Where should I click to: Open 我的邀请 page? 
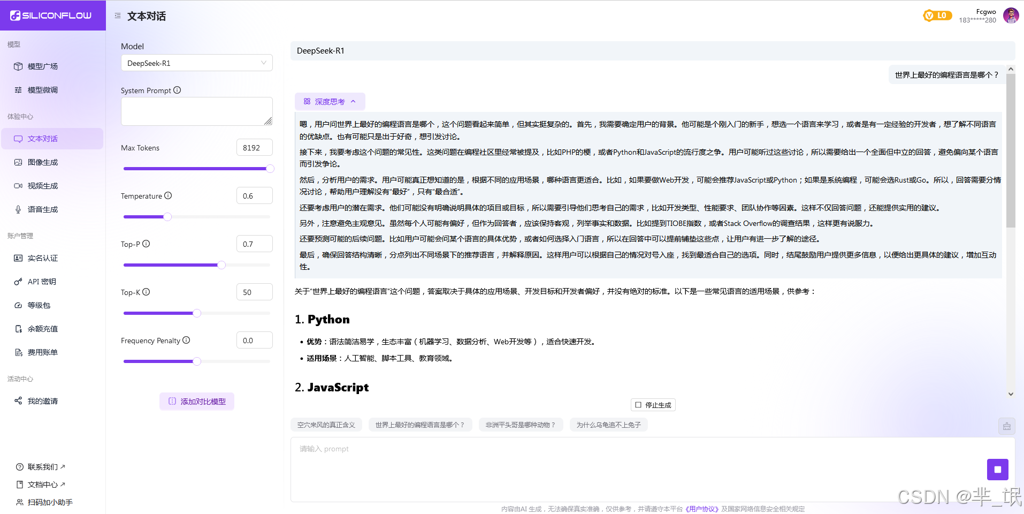(52, 401)
